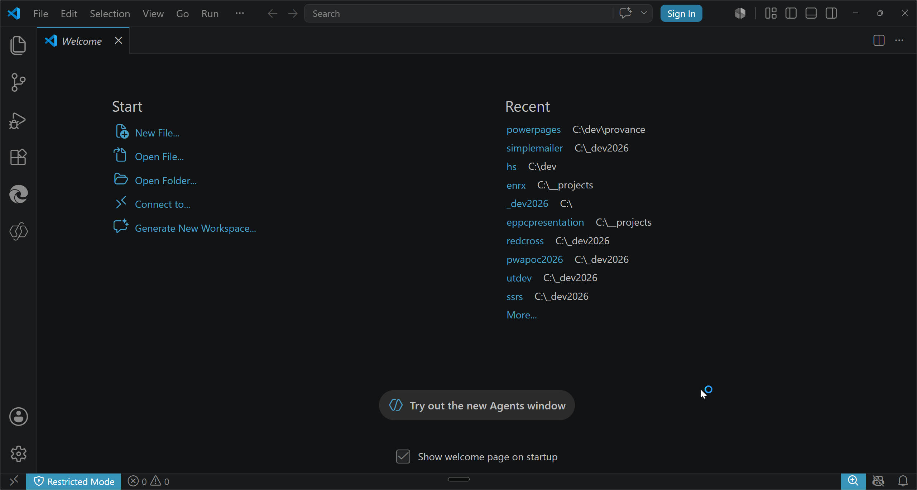Click the Restricted Mode status button
The image size is (917, 490).
pos(73,481)
